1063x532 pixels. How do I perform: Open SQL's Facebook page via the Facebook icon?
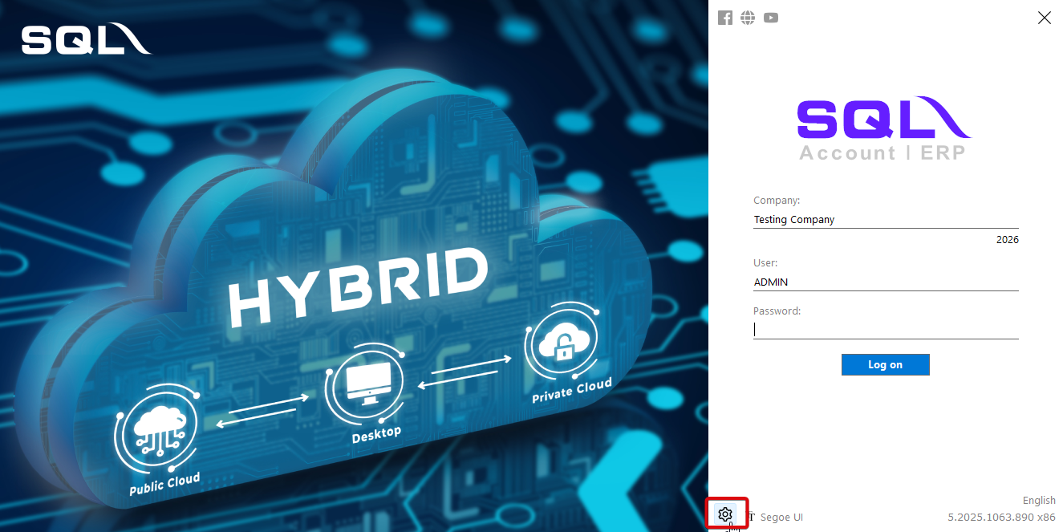(725, 17)
